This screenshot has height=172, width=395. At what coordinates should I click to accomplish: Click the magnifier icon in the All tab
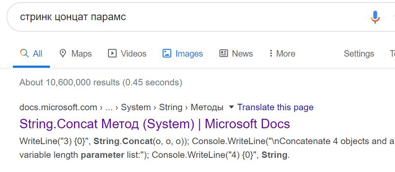click(24, 53)
